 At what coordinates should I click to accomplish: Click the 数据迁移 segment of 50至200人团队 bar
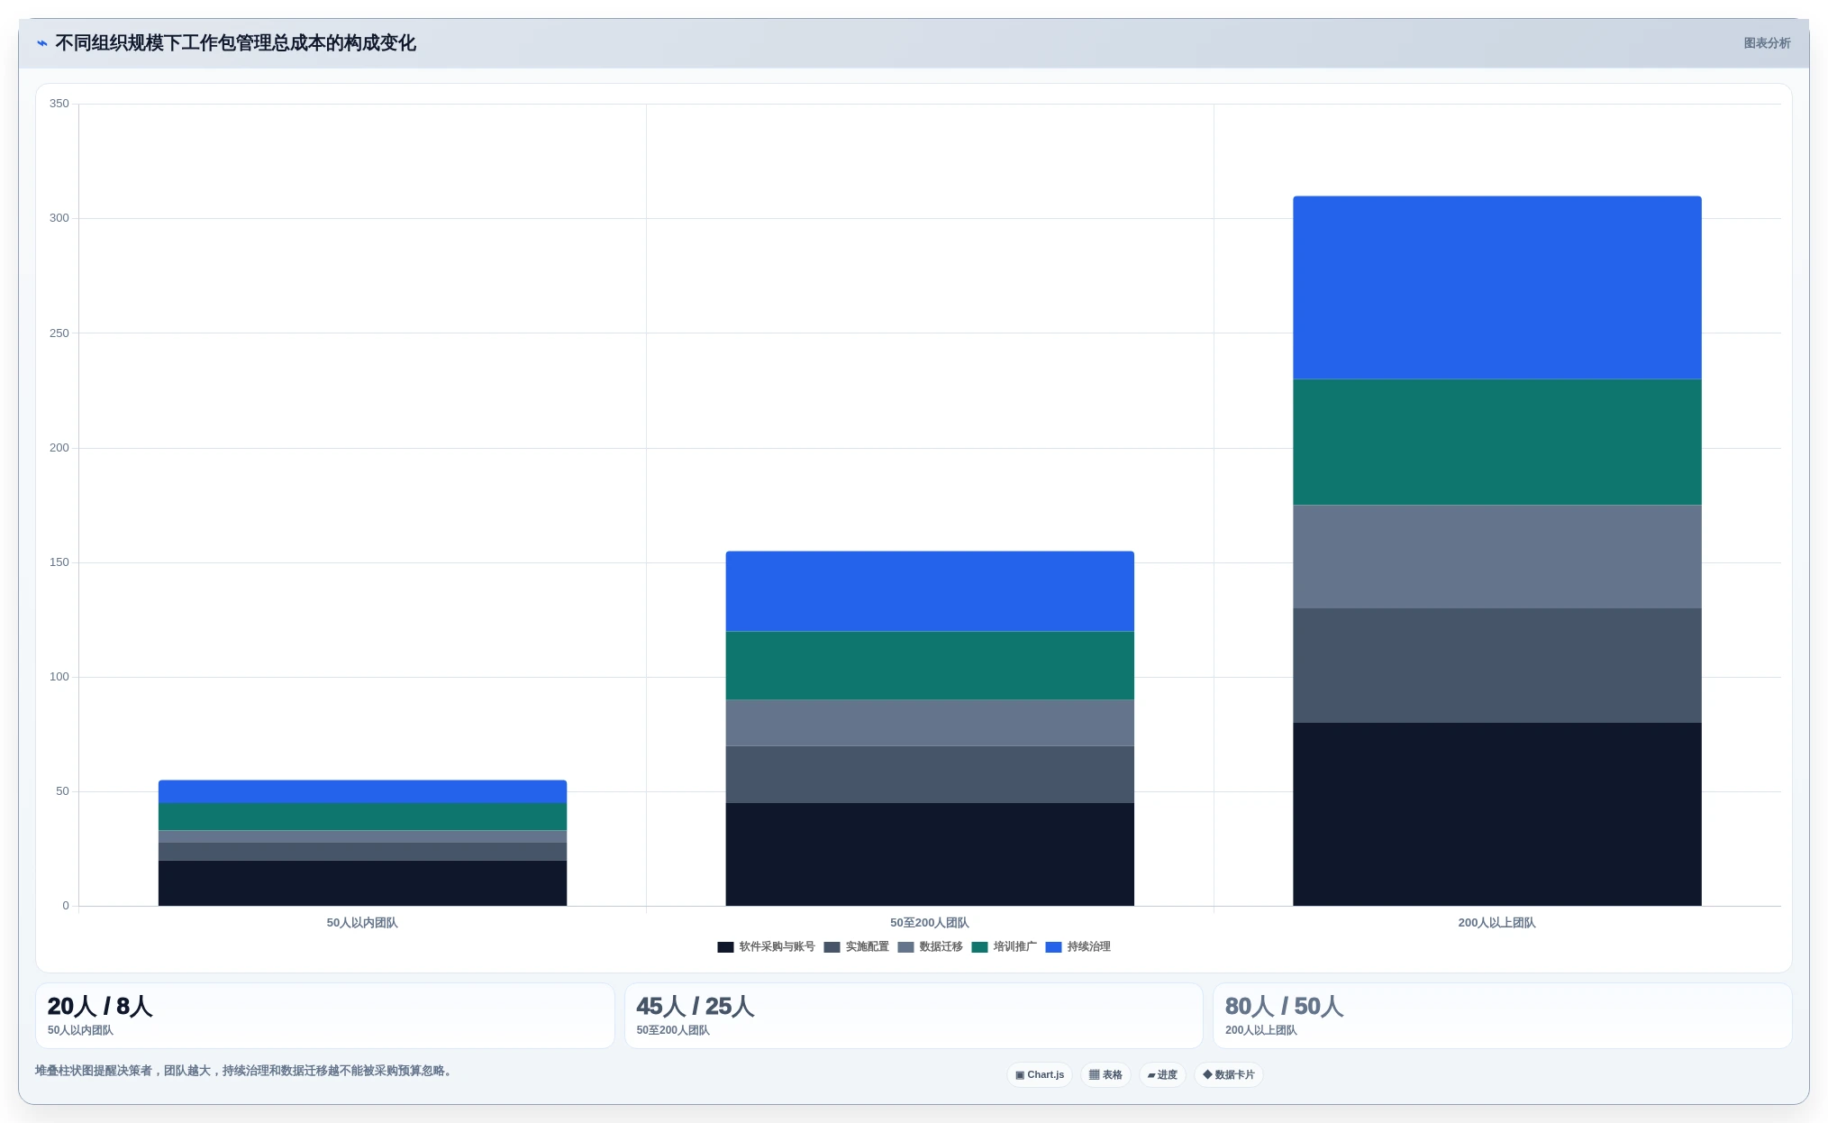930,723
